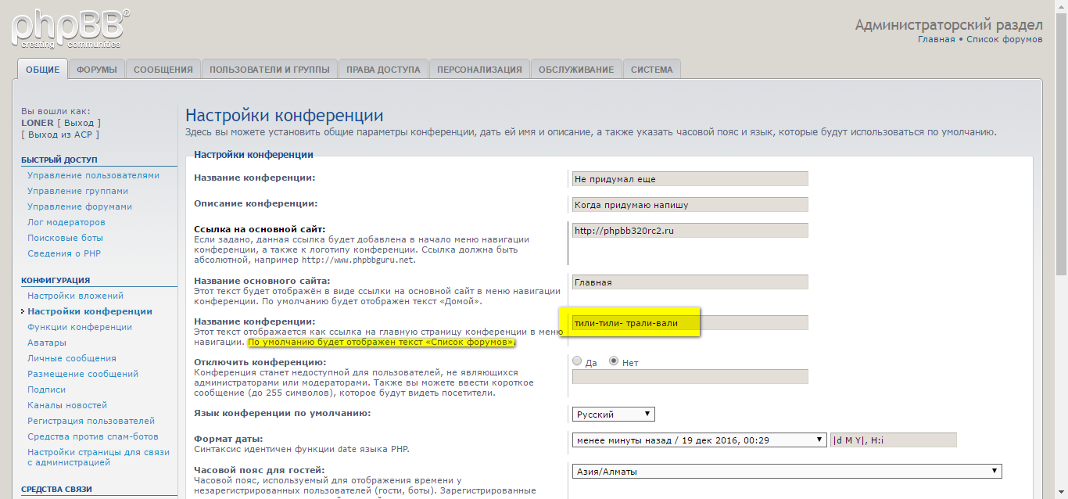Image resolution: width=1068 pixels, height=499 pixels.
Task: Open «Личные сообщения» in the sidebar
Action: coord(72,358)
